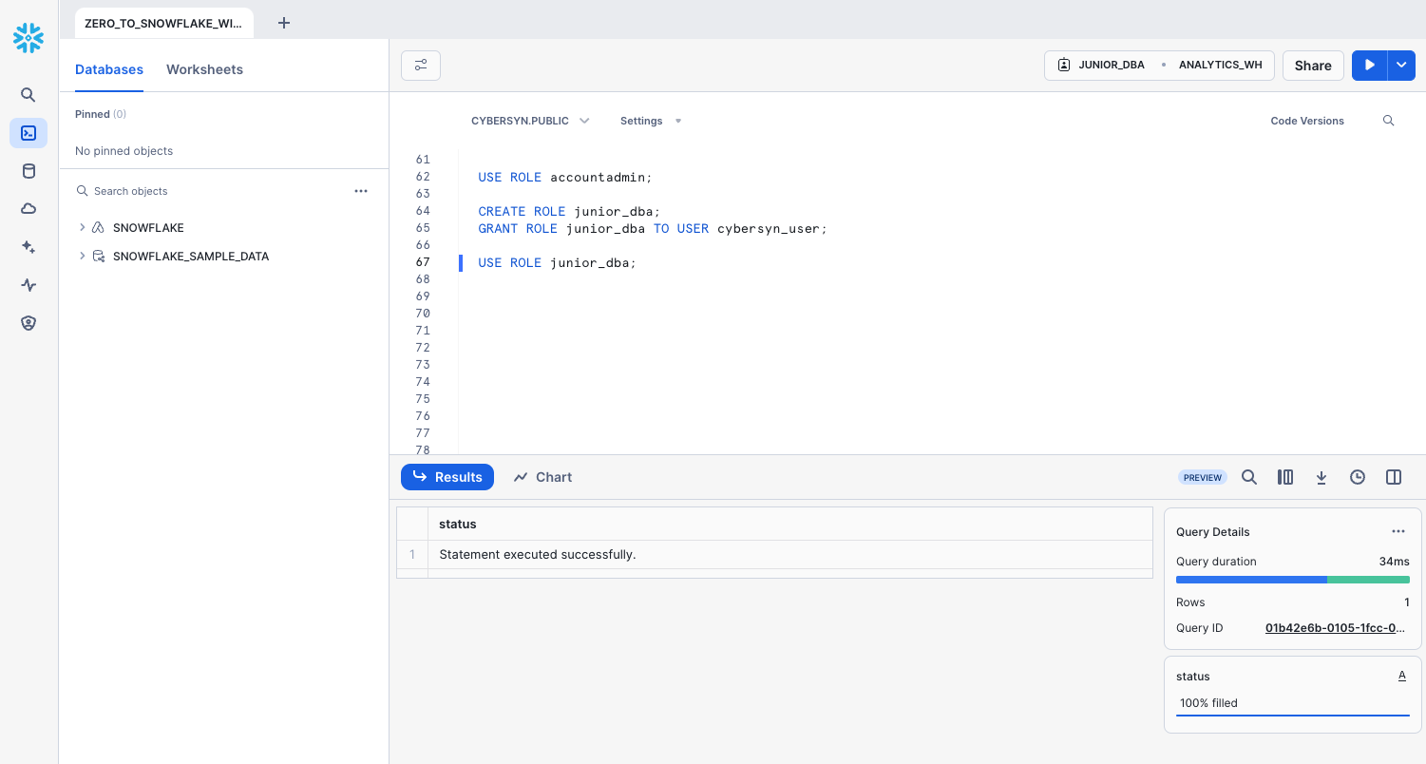Open the Chart view of results
This screenshot has height=764, width=1426.
pyautogui.click(x=542, y=477)
